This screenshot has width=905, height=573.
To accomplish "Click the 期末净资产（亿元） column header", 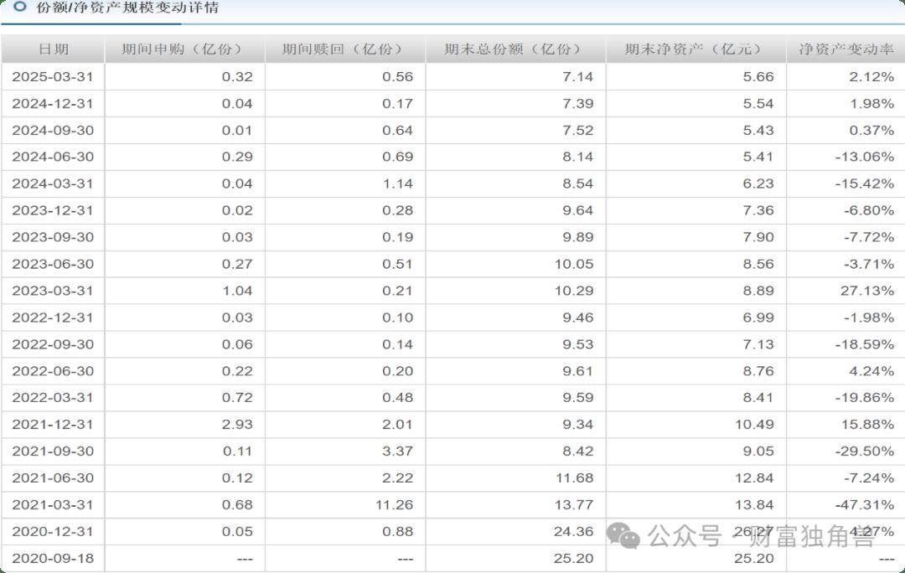I will pyautogui.click(x=696, y=49).
